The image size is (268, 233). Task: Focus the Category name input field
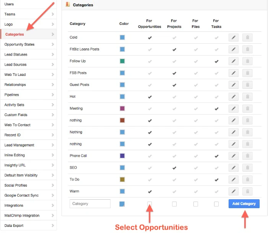point(90,204)
